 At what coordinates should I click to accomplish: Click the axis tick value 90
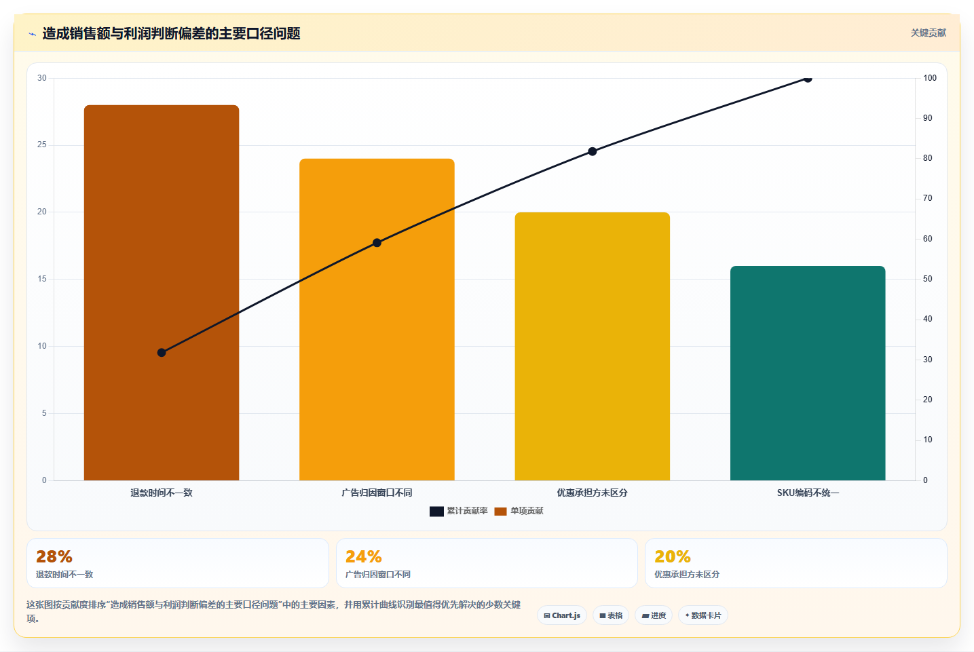coord(928,118)
